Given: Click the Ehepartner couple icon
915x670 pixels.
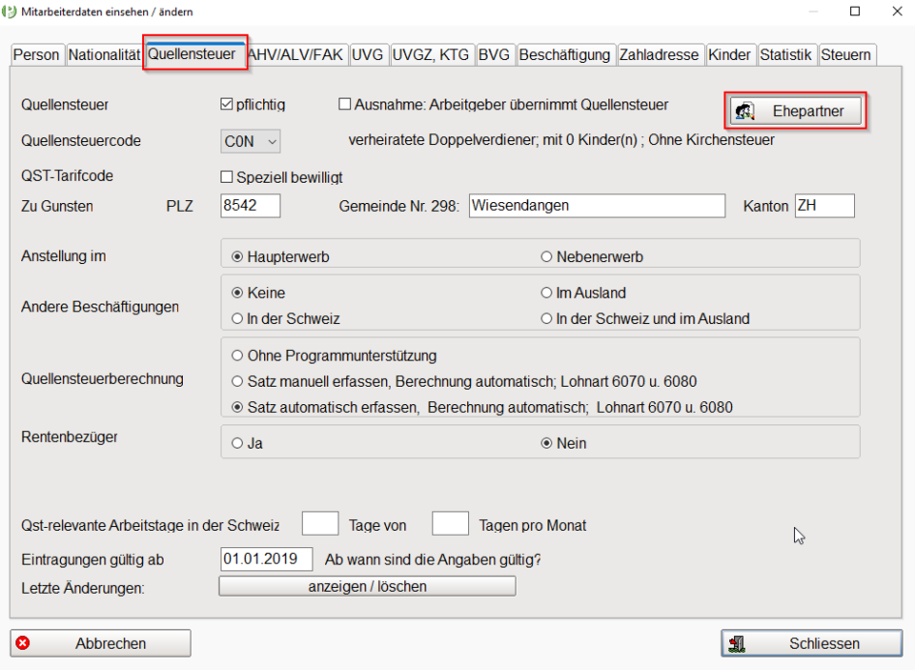Looking at the screenshot, I should pos(745,111).
